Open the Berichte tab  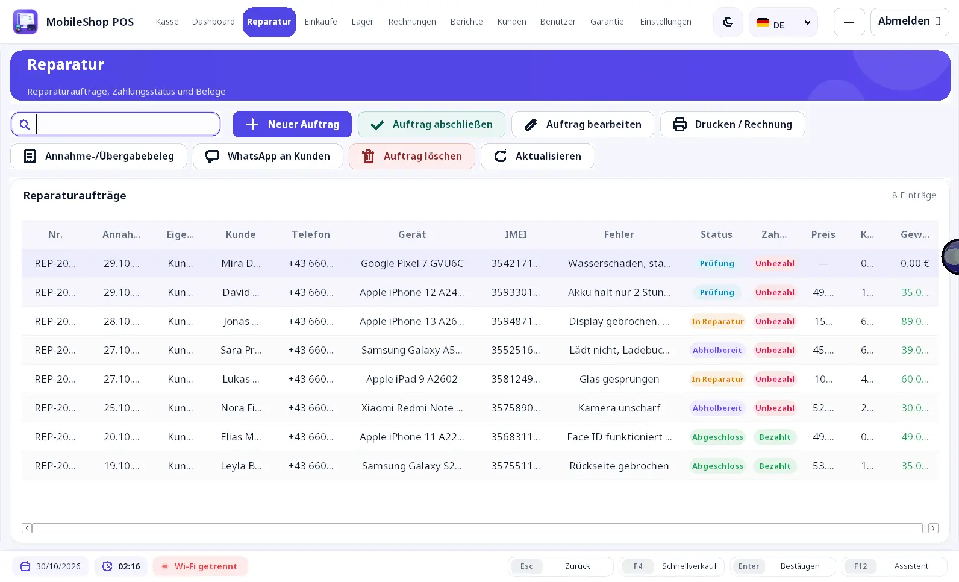click(467, 22)
